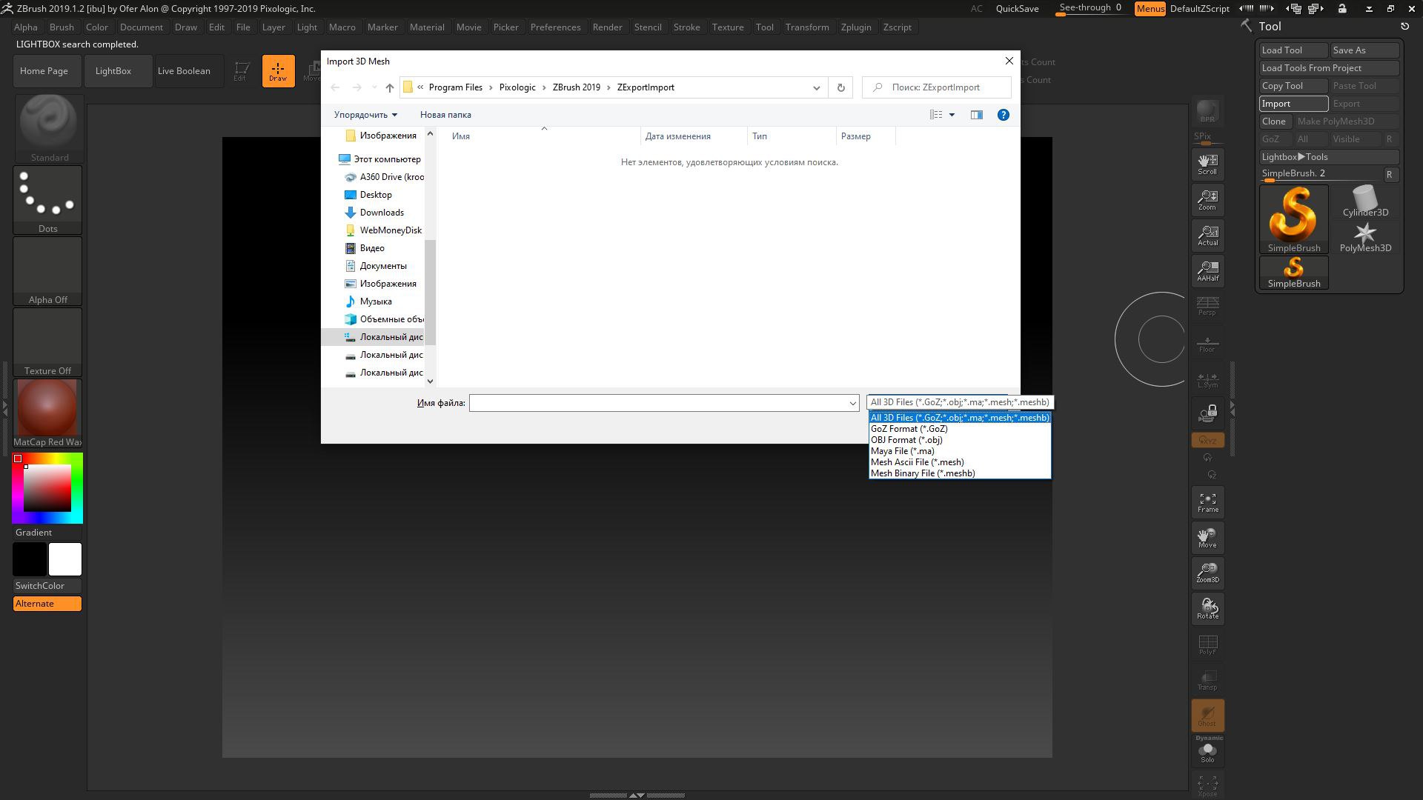Open the Brush menu

click(62, 27)
